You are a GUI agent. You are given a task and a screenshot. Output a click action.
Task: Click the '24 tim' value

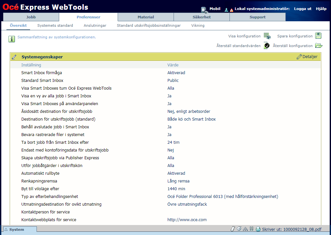173,142
